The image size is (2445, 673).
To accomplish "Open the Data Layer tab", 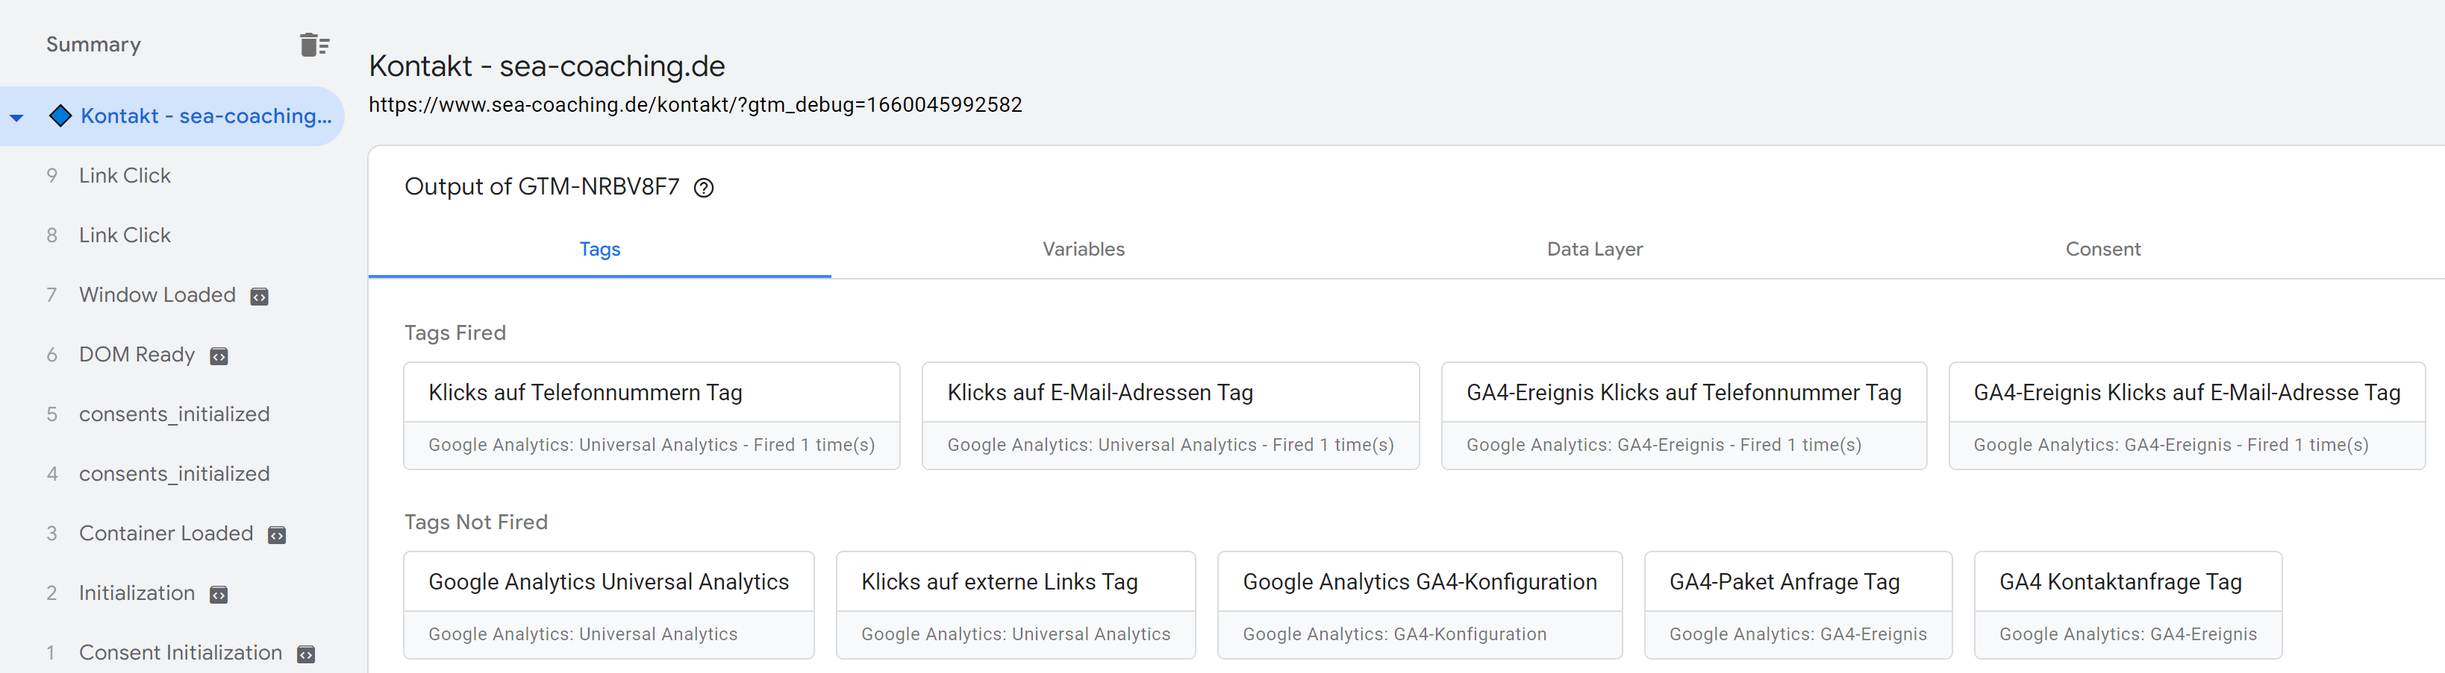I will point(1595,249).
